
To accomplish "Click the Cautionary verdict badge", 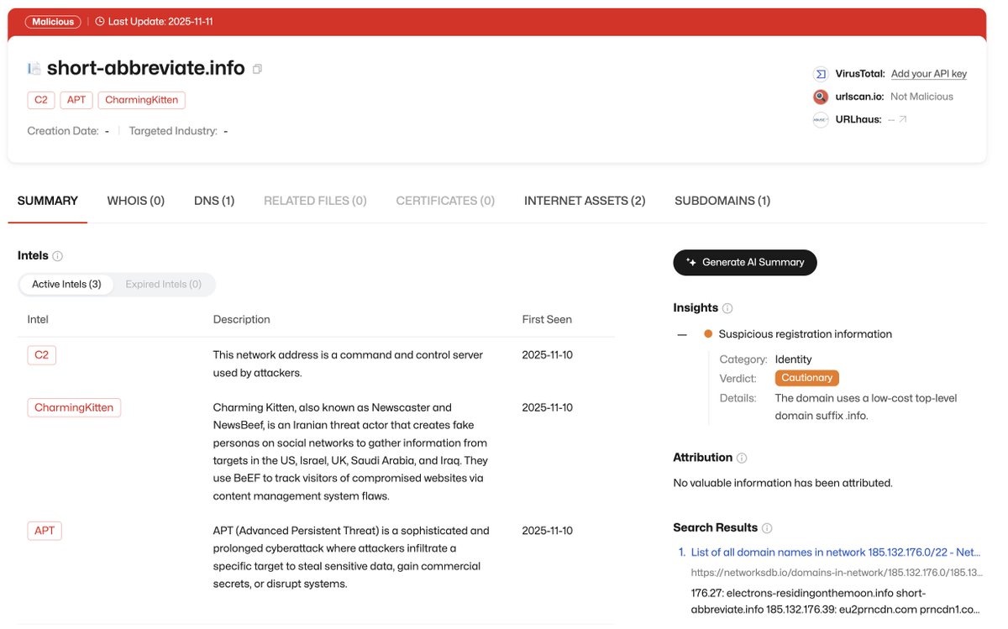I will 807,378.
